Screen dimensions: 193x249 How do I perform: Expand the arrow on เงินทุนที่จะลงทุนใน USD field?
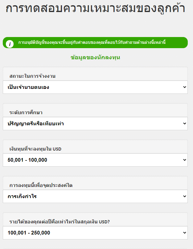pyautogui.click(x=185, y=160)
